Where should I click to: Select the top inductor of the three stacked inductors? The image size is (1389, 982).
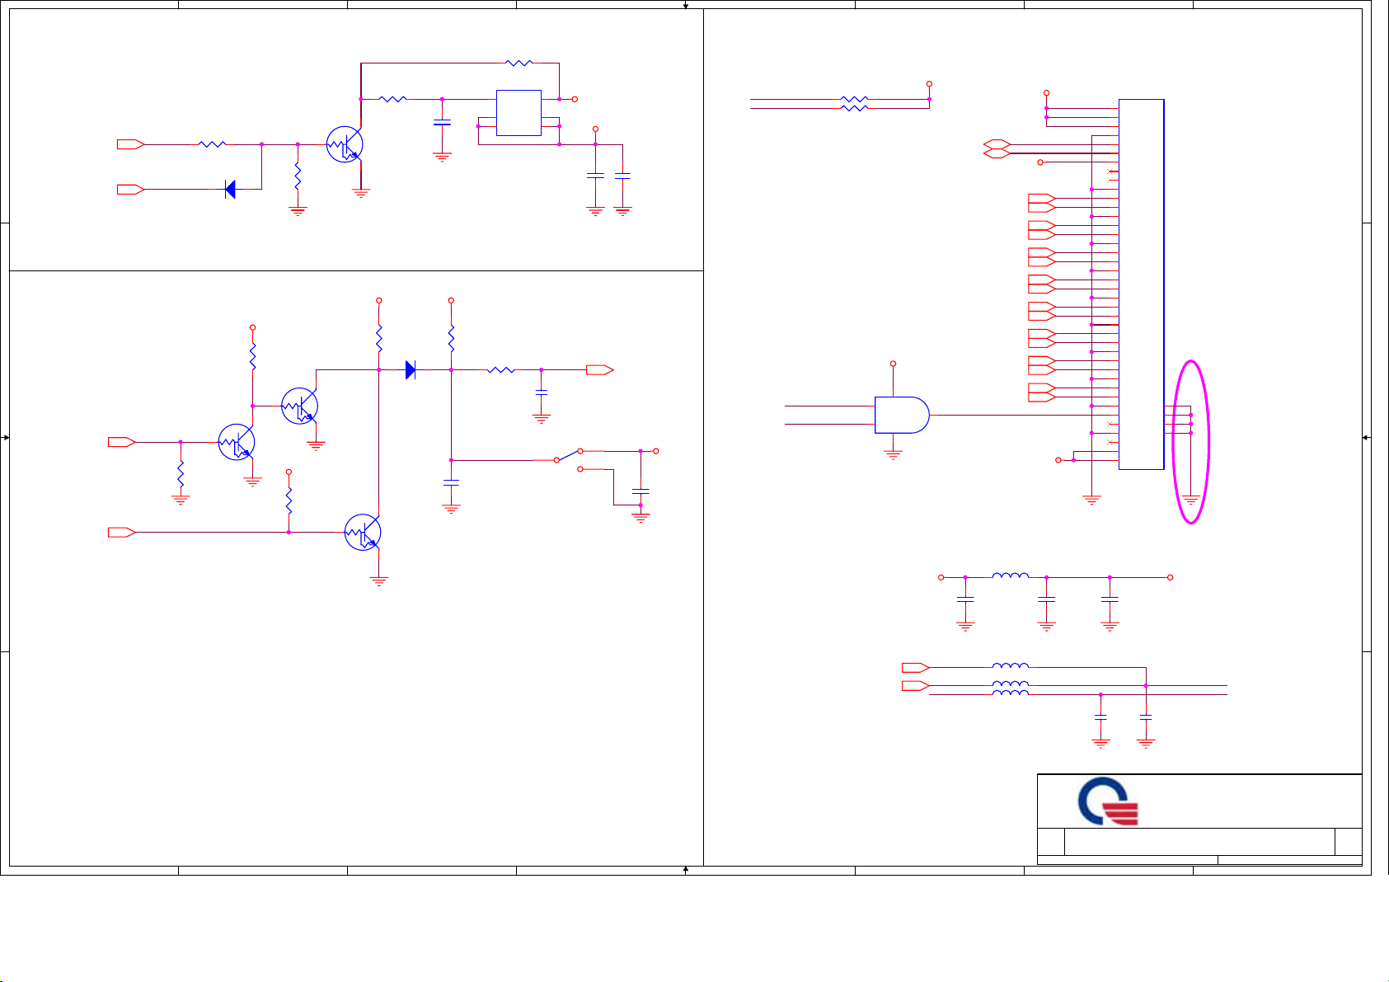tap(1010, 665)
